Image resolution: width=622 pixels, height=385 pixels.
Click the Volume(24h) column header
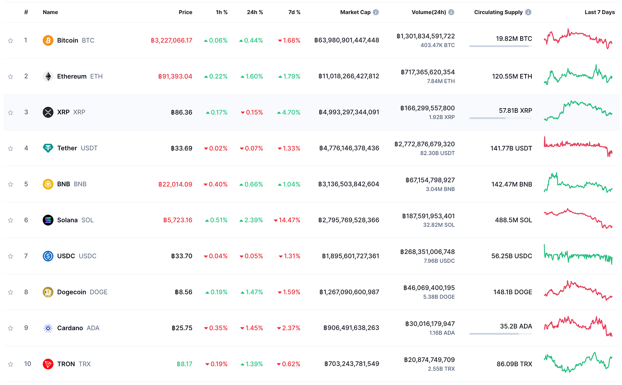point(429,12)
